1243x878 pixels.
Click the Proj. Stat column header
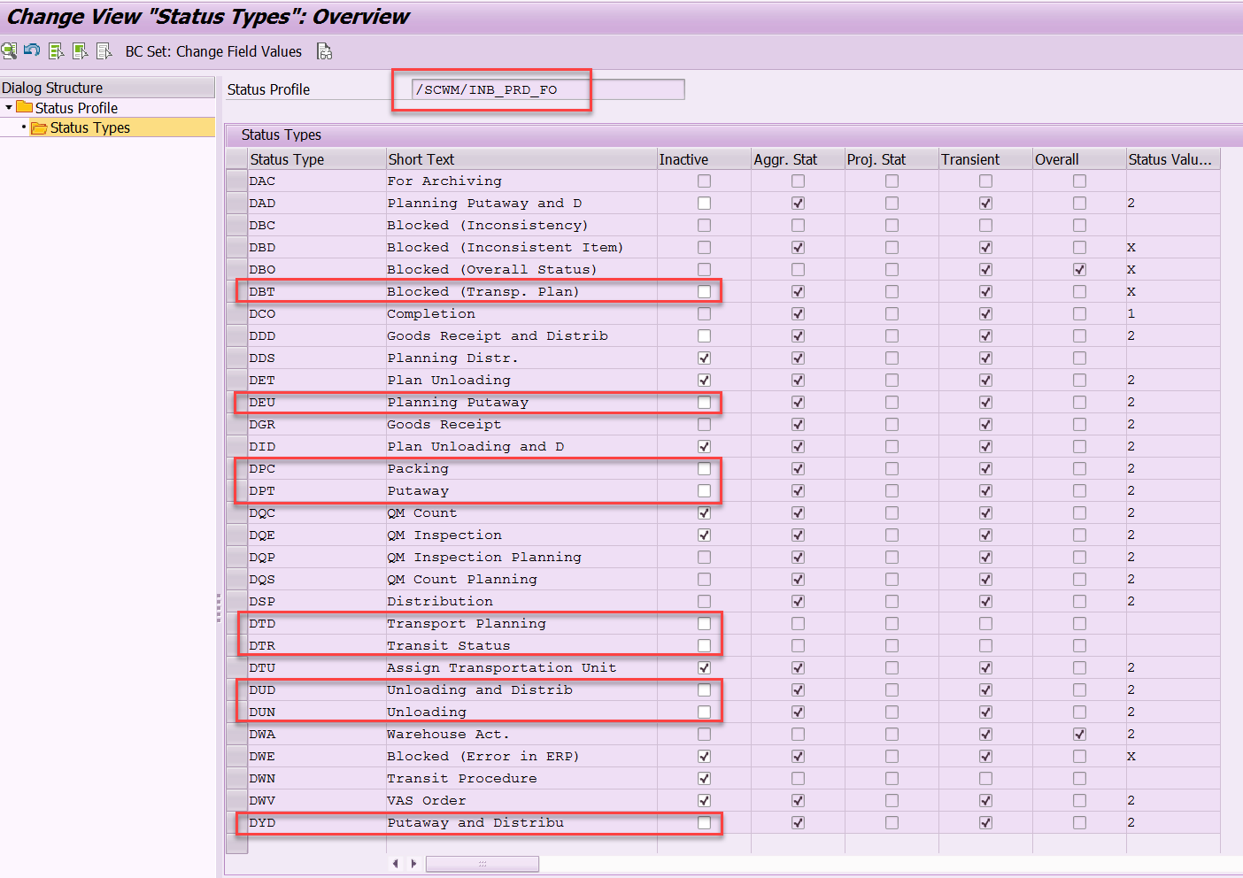[x=892, y=159]
